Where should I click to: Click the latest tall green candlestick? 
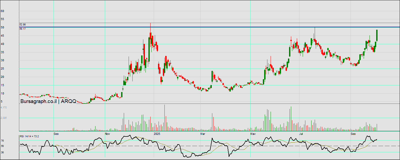(377, 35)
